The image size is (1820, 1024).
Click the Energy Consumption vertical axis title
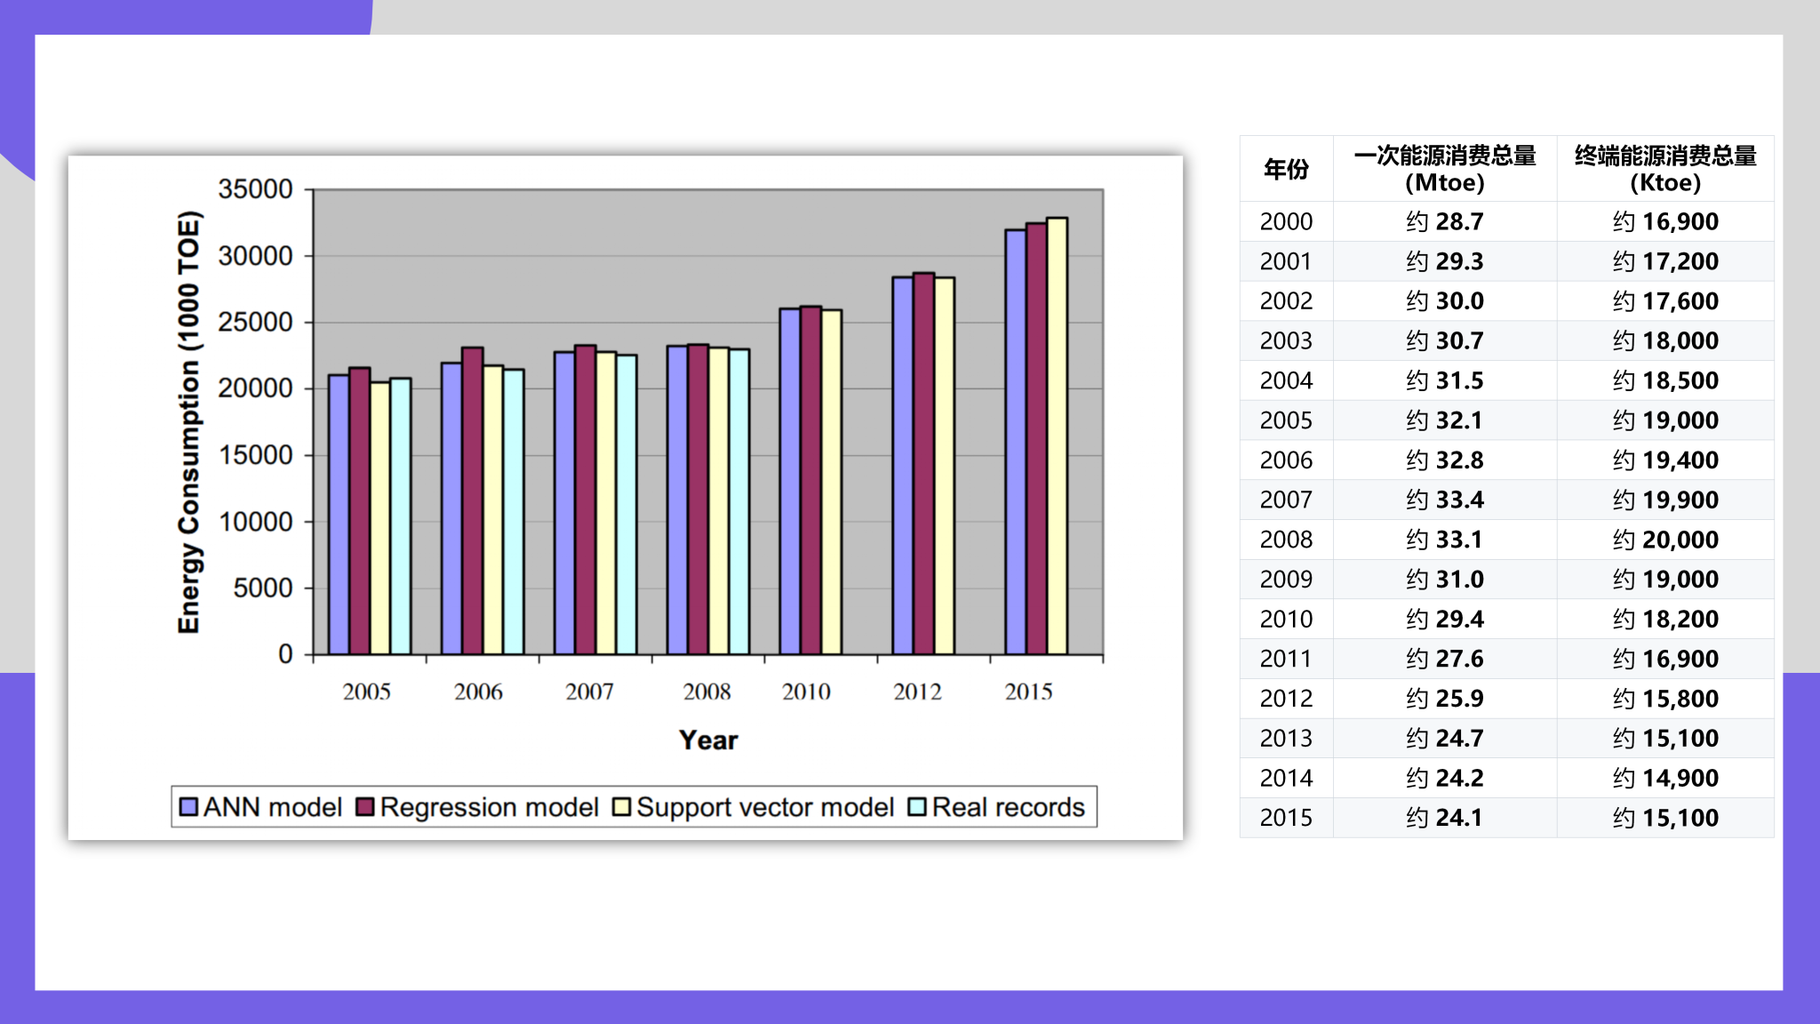(x=189, y=422)
